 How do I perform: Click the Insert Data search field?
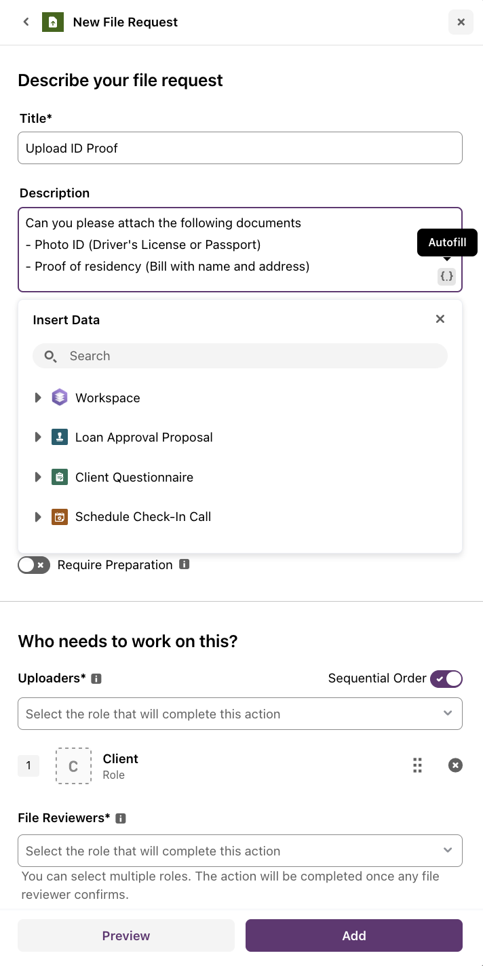click(x=240, y=356)
